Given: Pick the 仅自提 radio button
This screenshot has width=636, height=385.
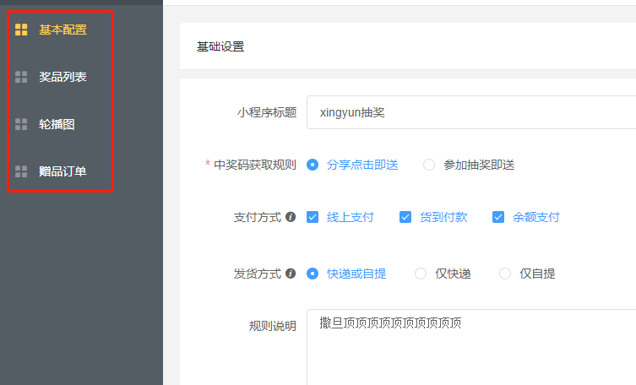Looking at the screenshot, I should [x=505, y=274].
